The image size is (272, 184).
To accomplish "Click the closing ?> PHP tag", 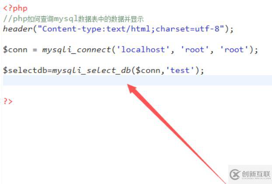I will point(8,101).
